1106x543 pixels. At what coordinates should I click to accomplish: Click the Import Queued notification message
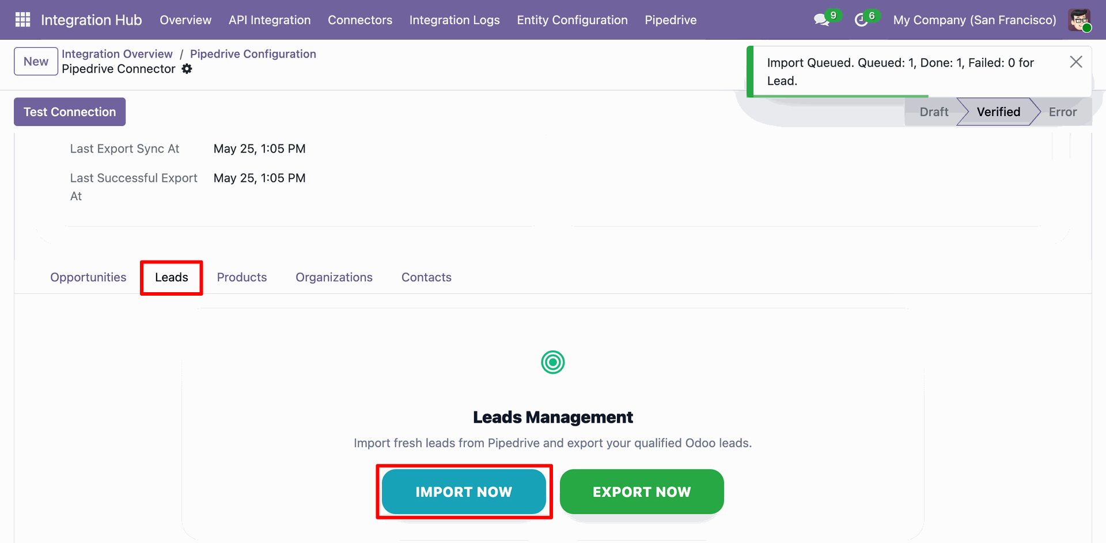[x=900, y=72]
